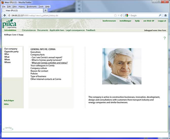Click the executive portrait photo
Image resolution: width=170 pixels, height=139 pixels.
(122, 66)
